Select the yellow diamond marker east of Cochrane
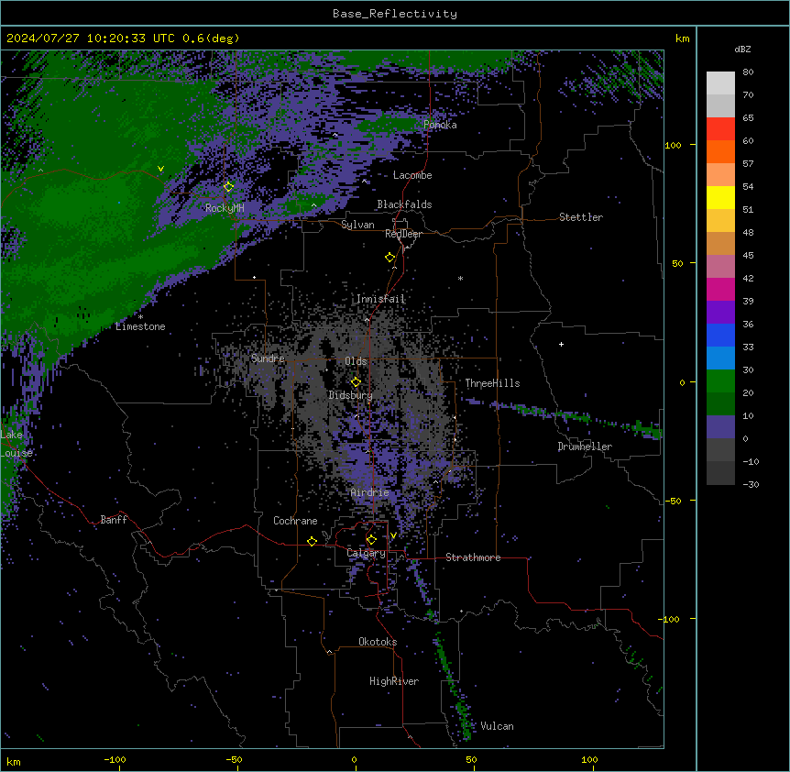The width and height of the screenshot is (790, 772). point(312,541)
